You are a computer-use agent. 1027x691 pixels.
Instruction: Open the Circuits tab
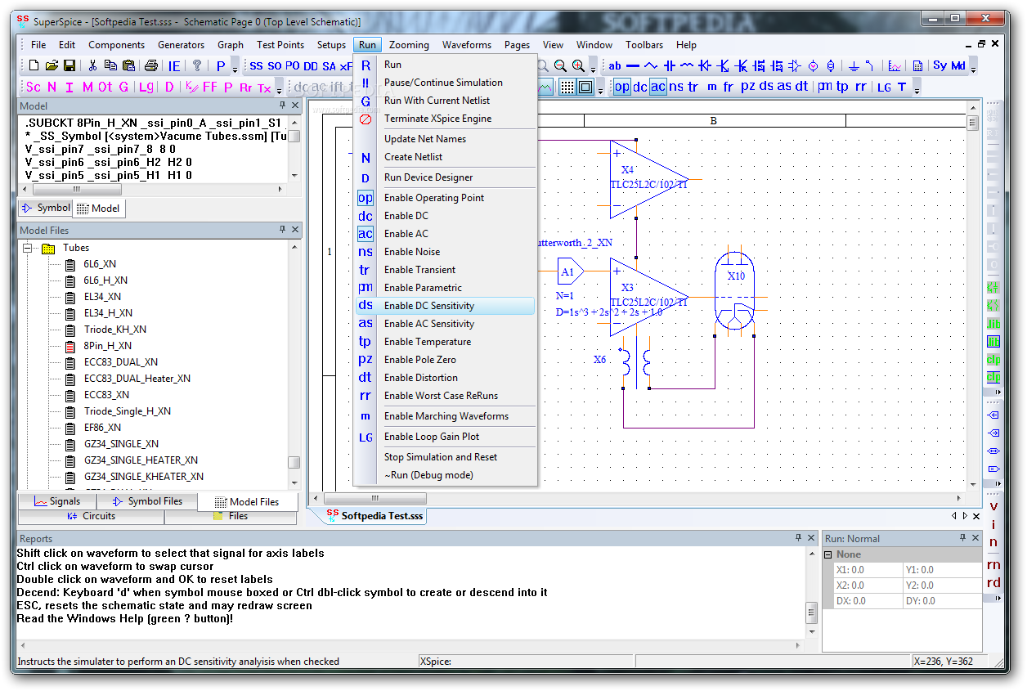tap(91, 516)
